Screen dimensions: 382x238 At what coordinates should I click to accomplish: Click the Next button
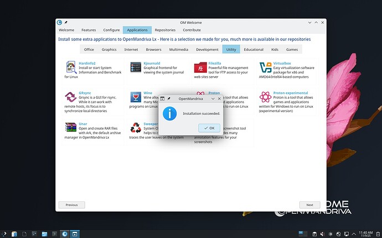coord(309,205)
